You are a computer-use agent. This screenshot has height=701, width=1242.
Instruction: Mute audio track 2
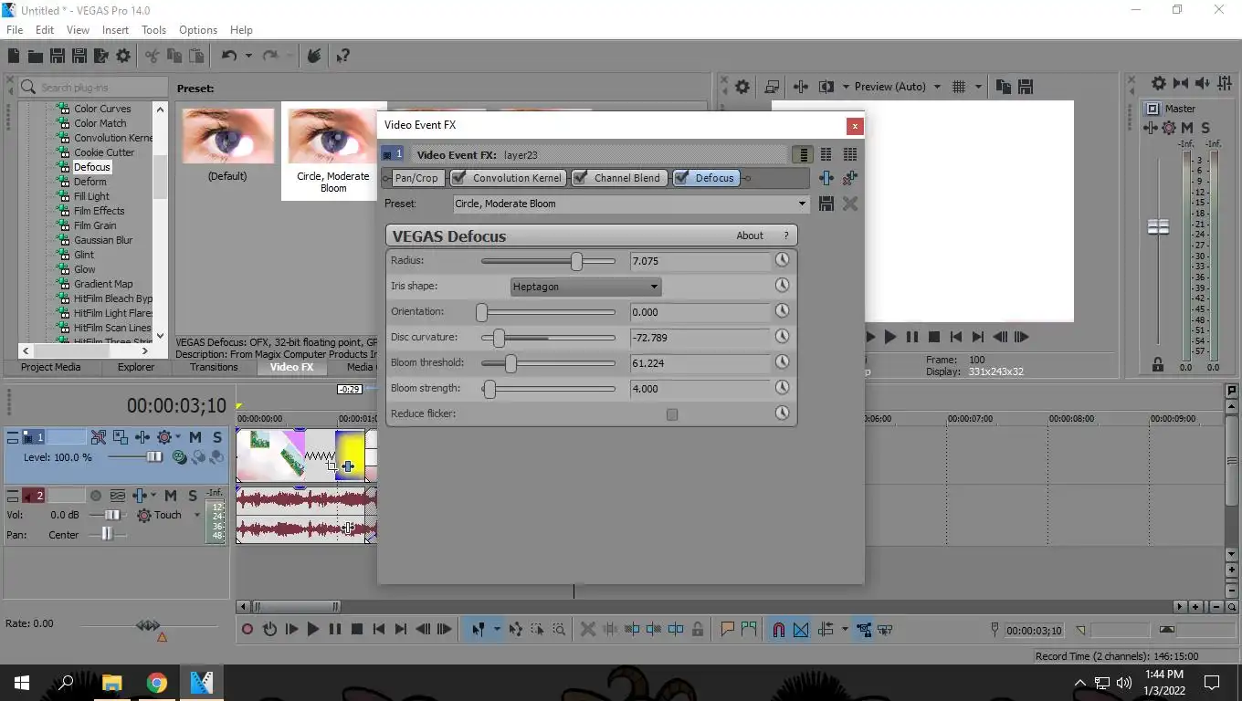(170, 496)
